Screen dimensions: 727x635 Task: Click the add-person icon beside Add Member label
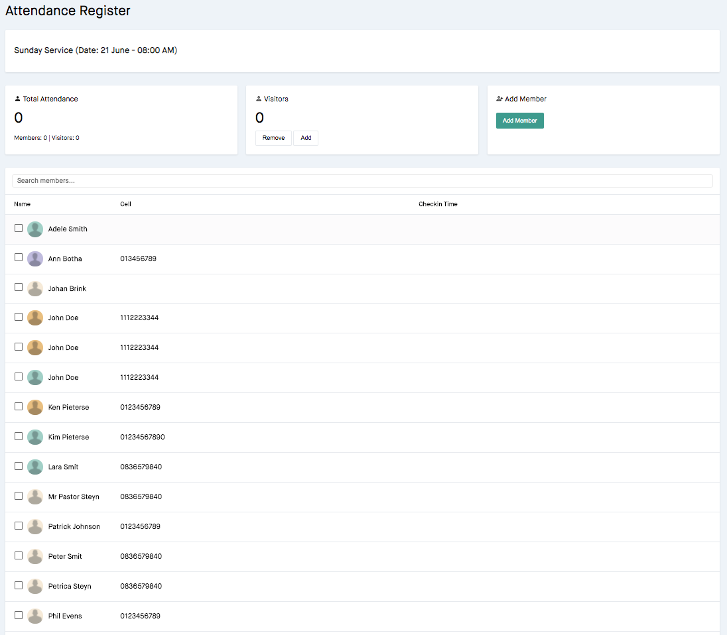[499, 98]
